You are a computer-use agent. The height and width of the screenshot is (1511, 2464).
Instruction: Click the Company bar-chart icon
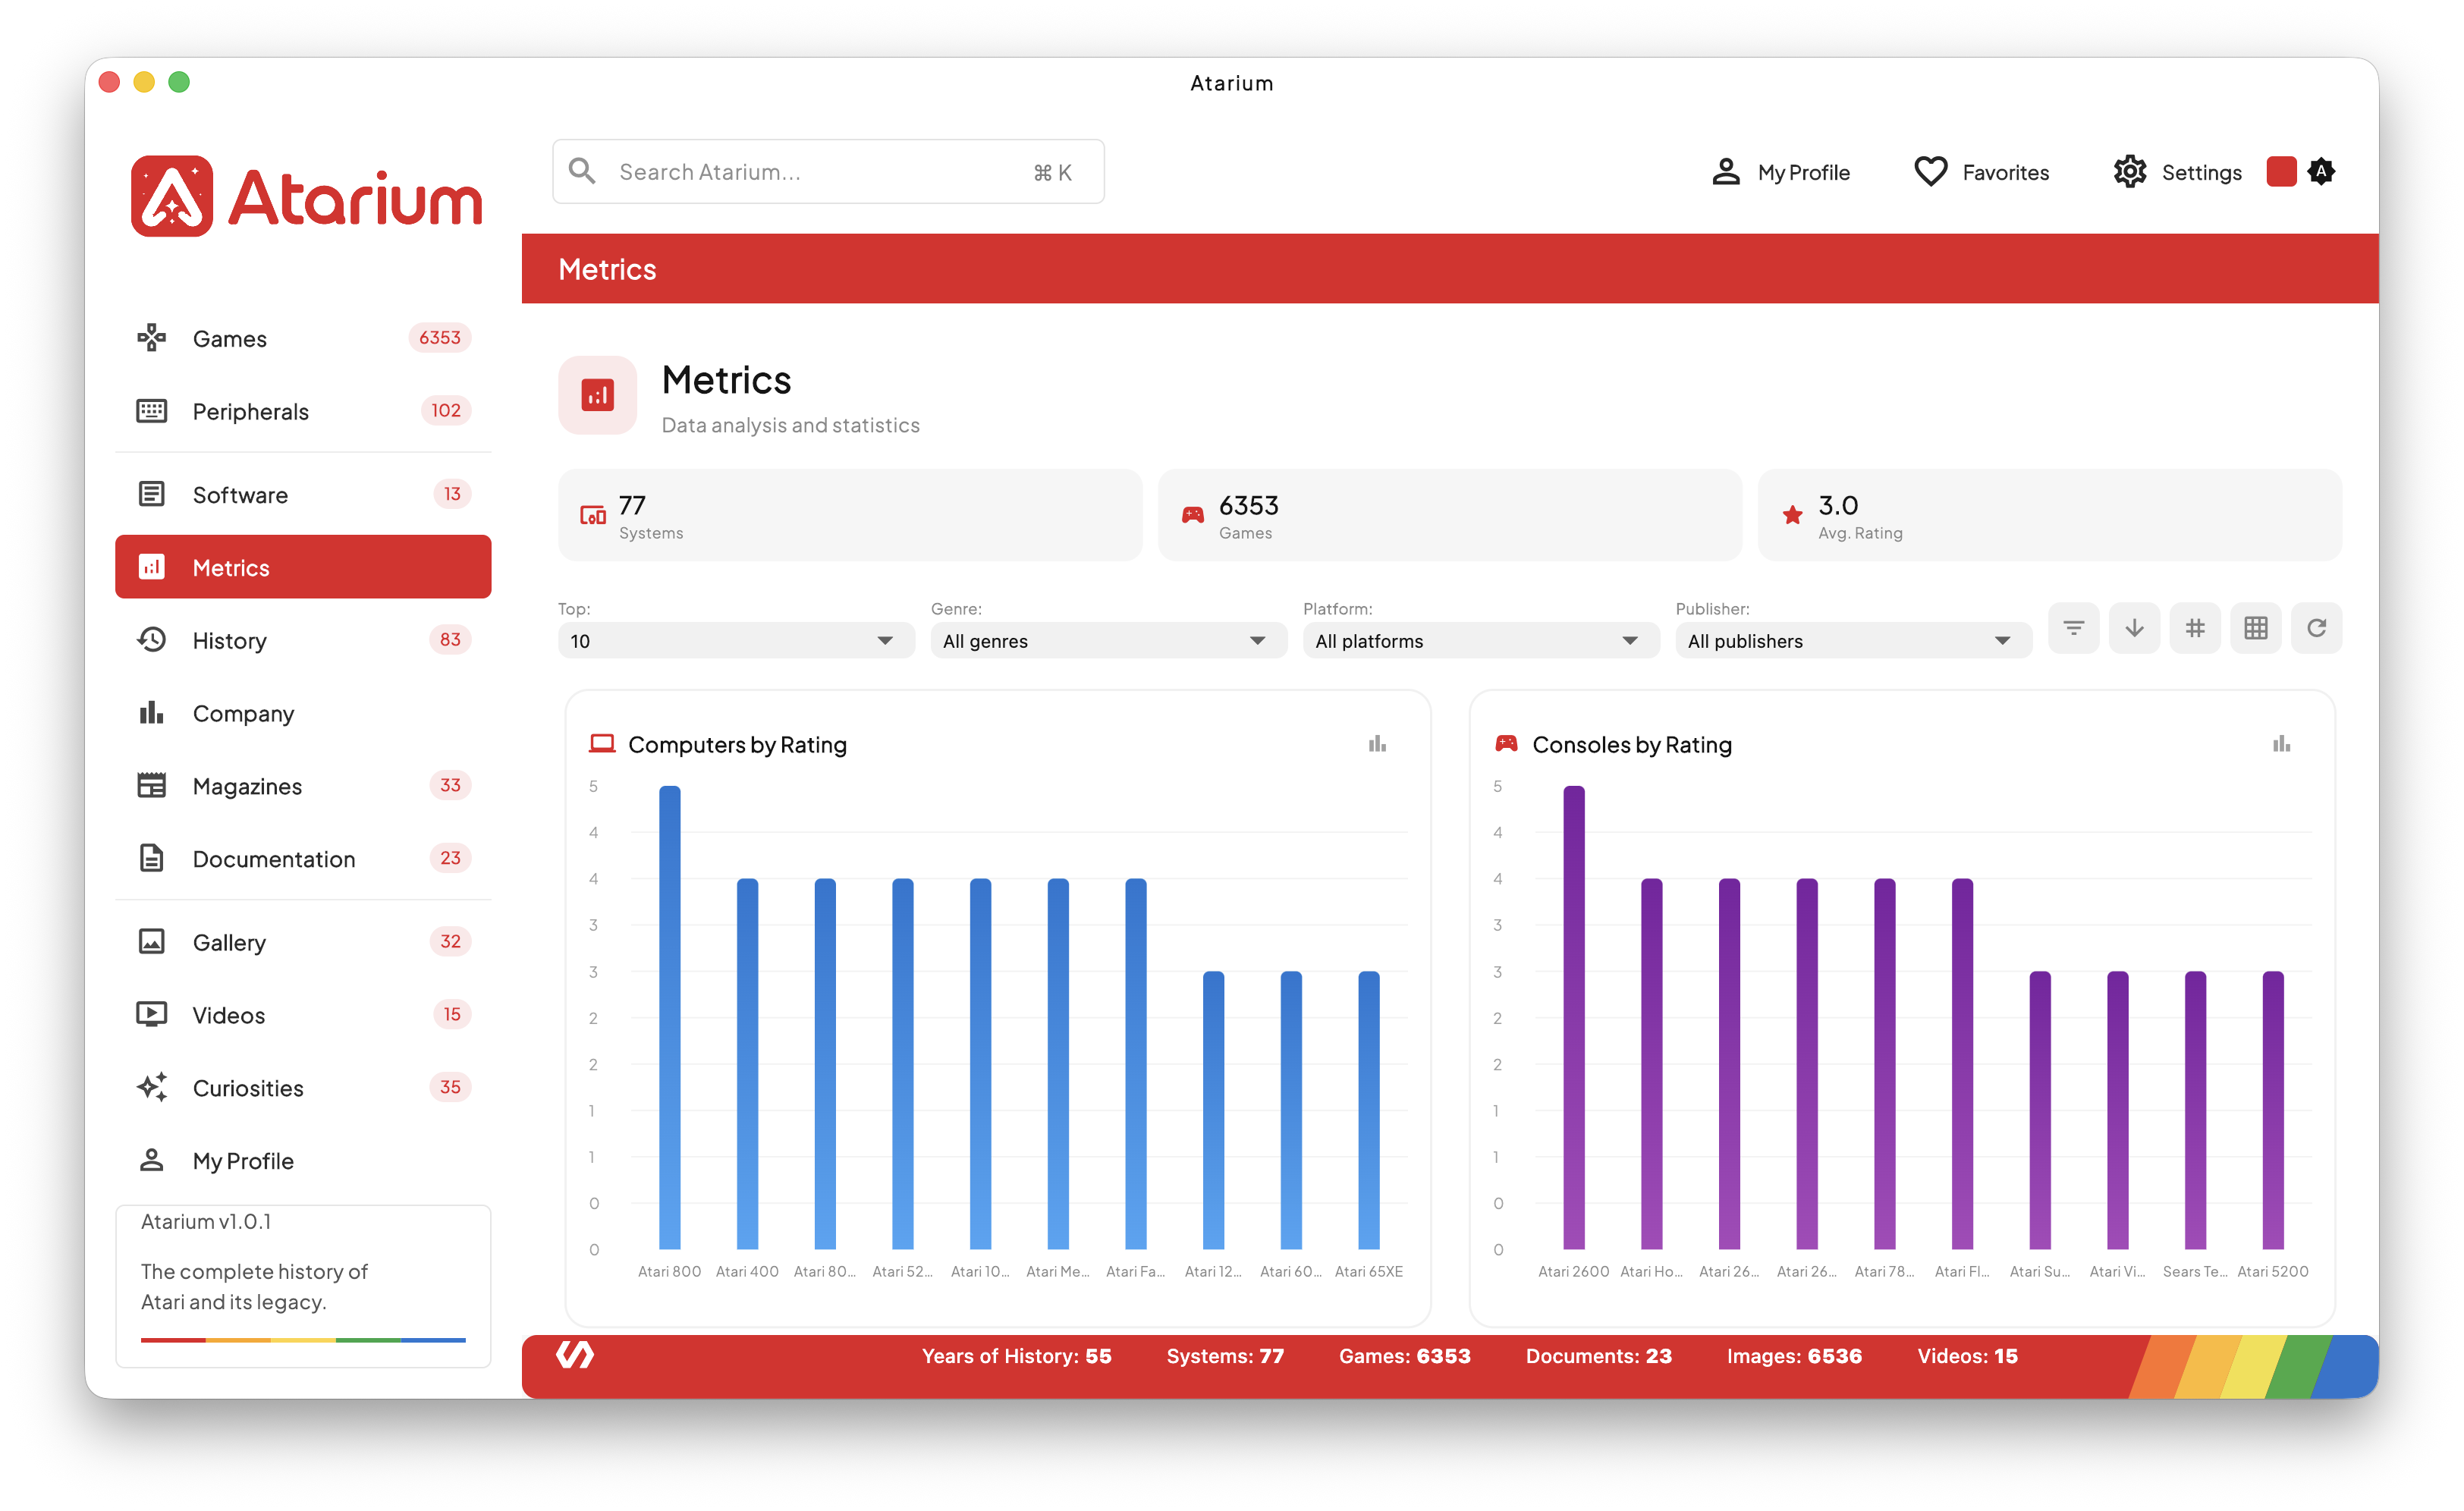(x=151, y=713)
